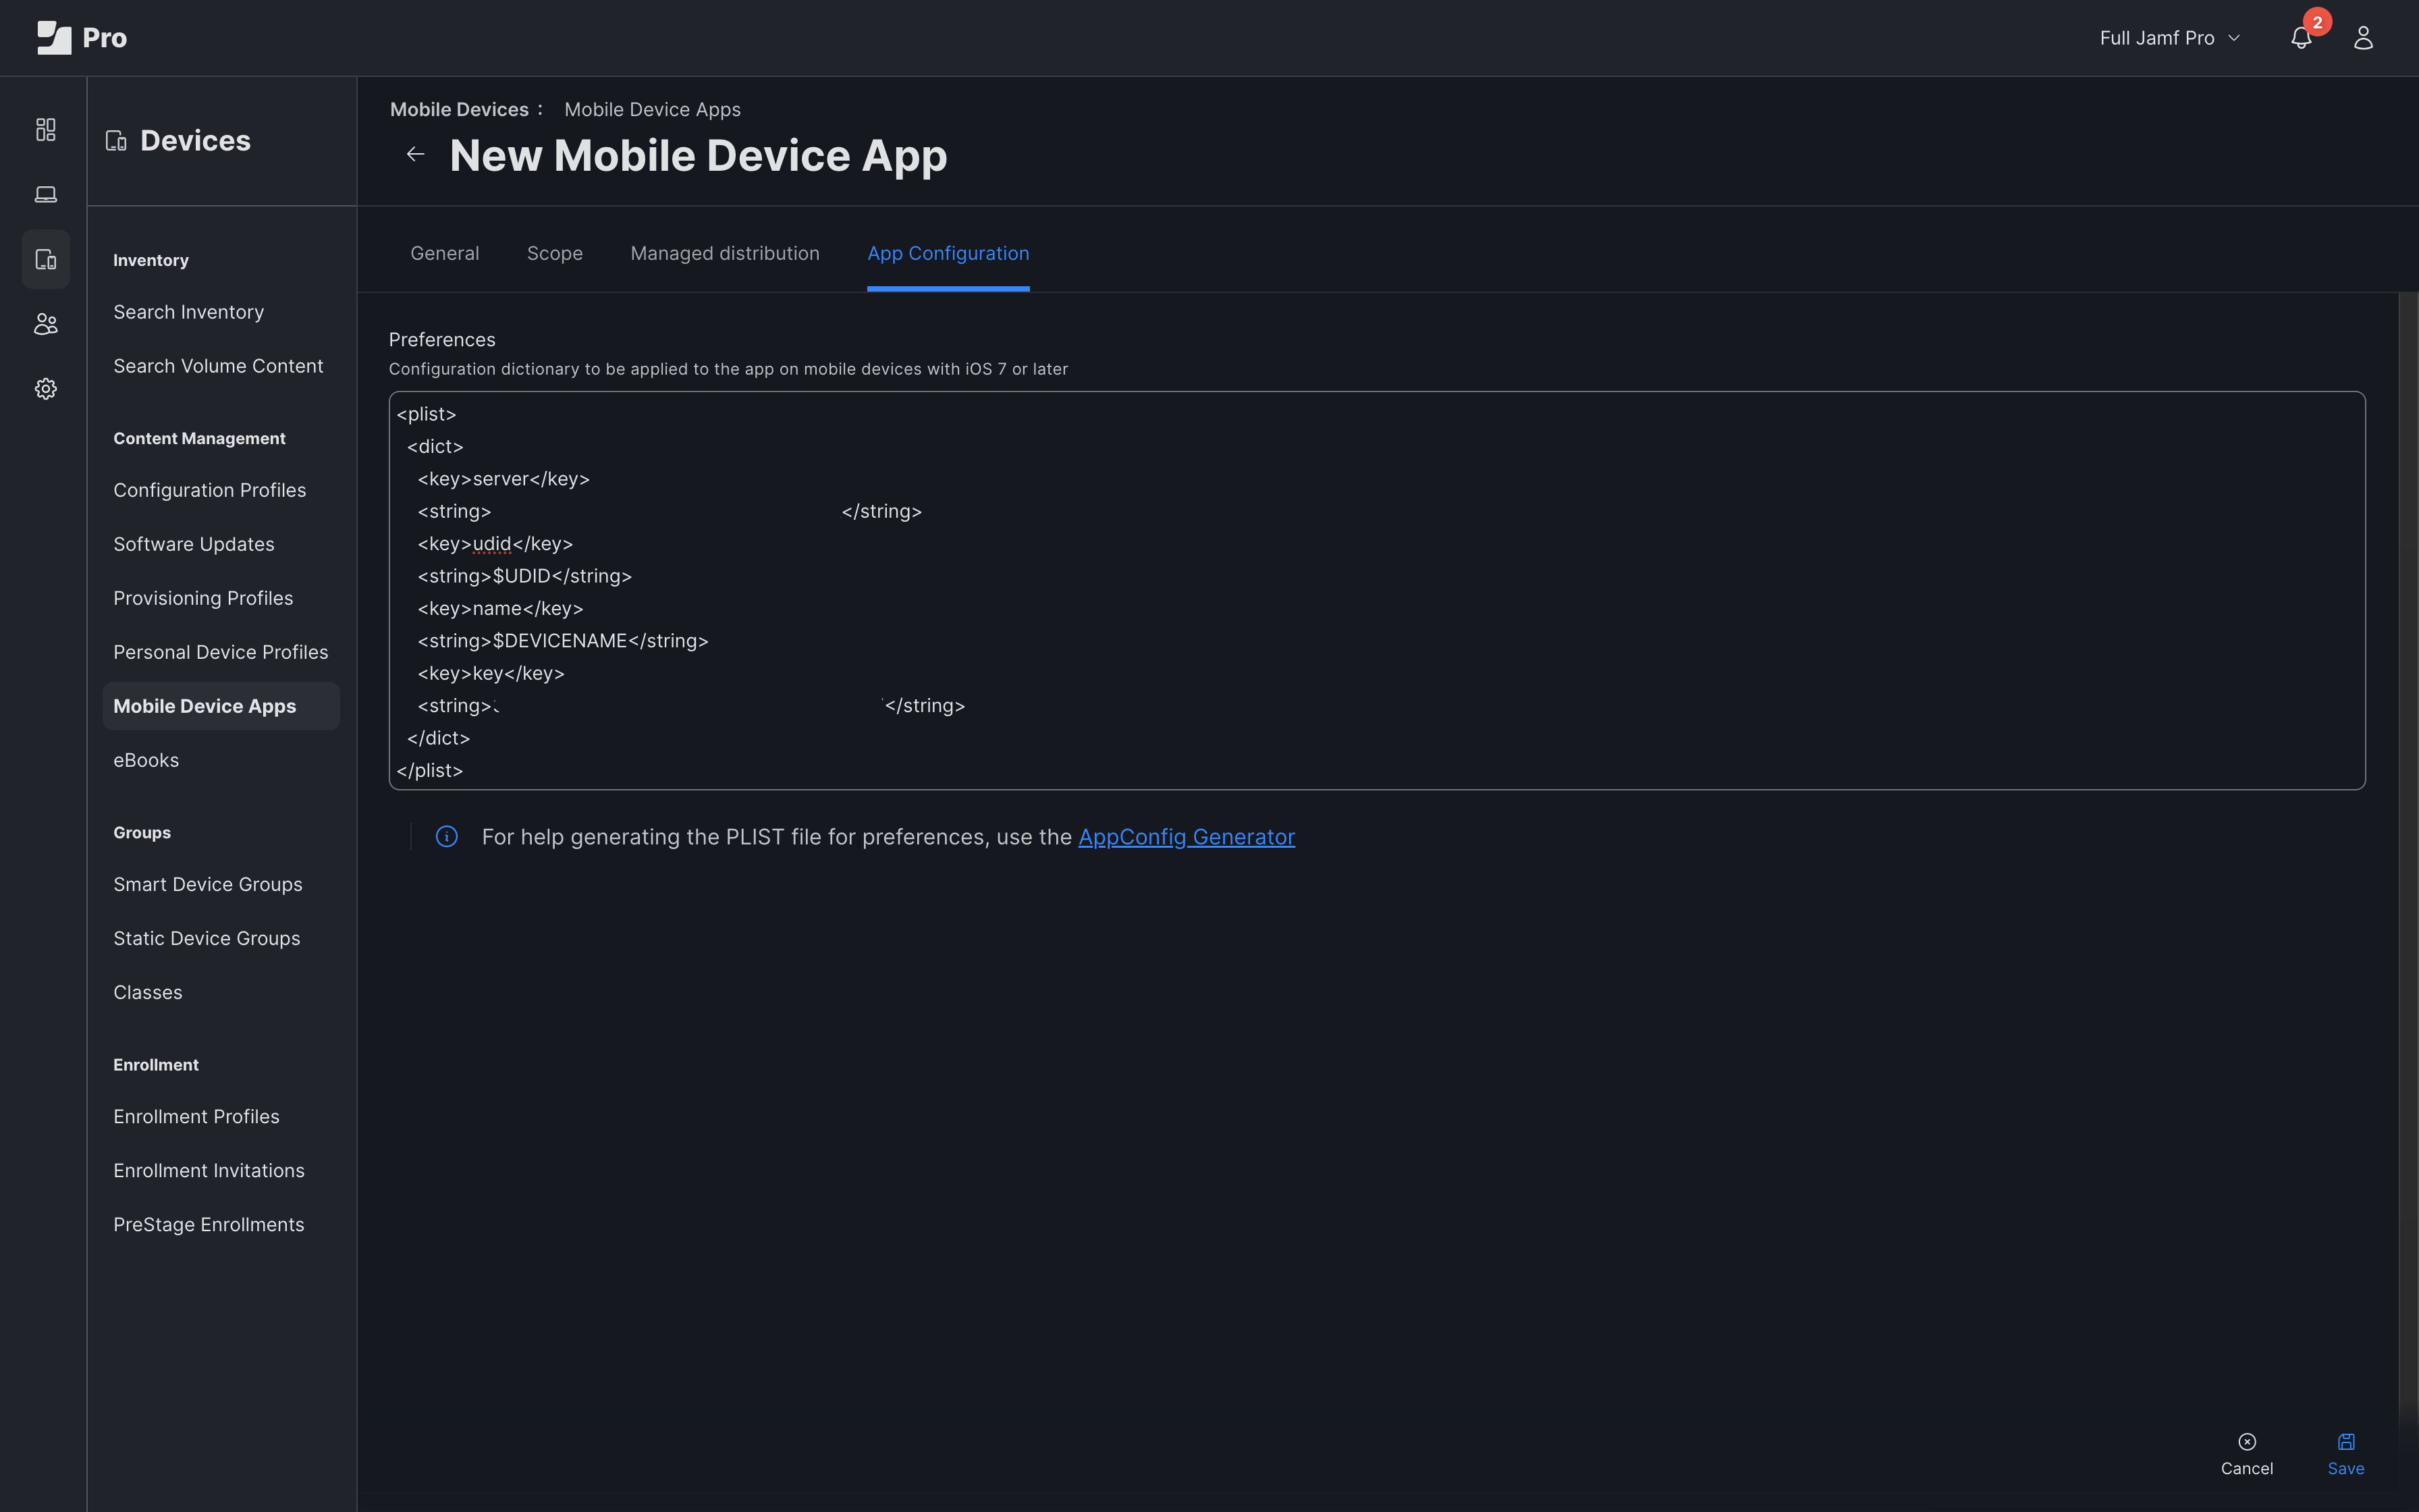Switch to the Managed distribution tab

point(725,253)
